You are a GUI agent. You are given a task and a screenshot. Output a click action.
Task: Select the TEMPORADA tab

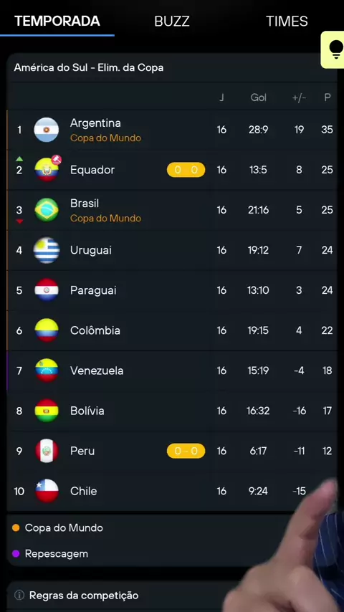coord(57,21)
